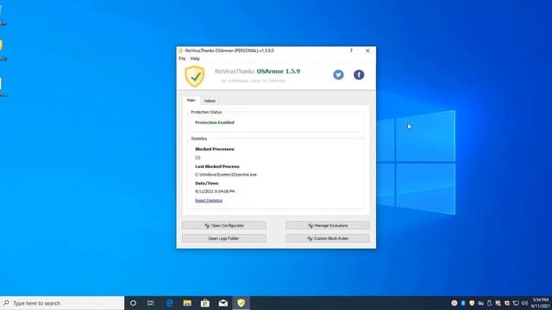This screenshot has height=310, width=552.
Task: Click the Blocked Processes label
Action: click(215, 149)
